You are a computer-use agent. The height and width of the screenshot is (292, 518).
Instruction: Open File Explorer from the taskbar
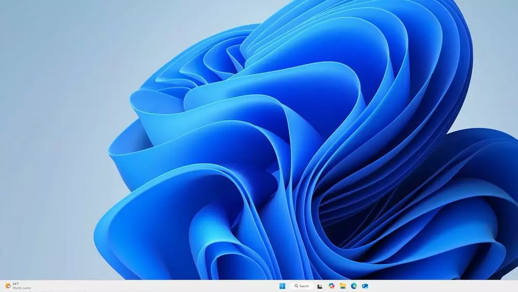[x=342, y=286]
